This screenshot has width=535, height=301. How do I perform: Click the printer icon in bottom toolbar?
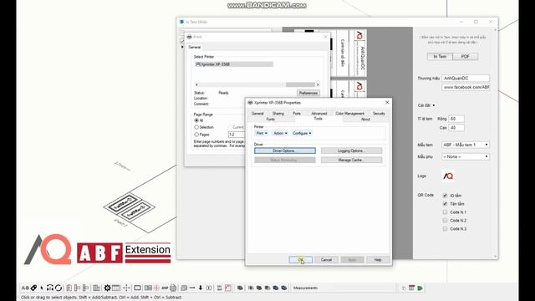point(173,288)
